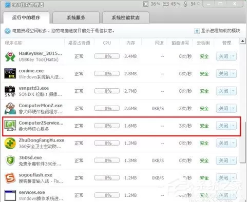Click the conime.exe IME icon
247x202 pixels.
point(10,74)
